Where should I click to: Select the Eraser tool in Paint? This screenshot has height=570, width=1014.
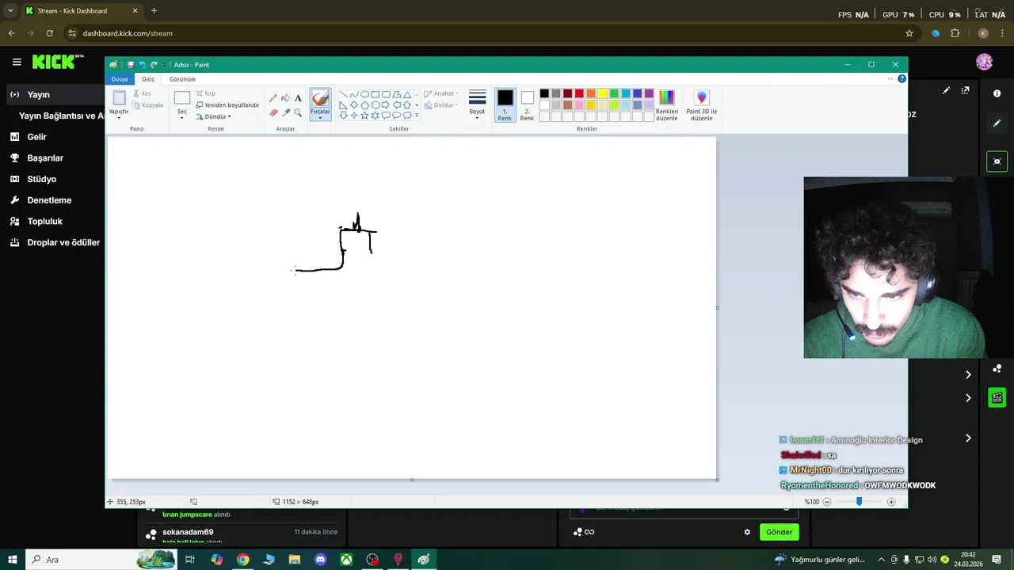(273, 112)
